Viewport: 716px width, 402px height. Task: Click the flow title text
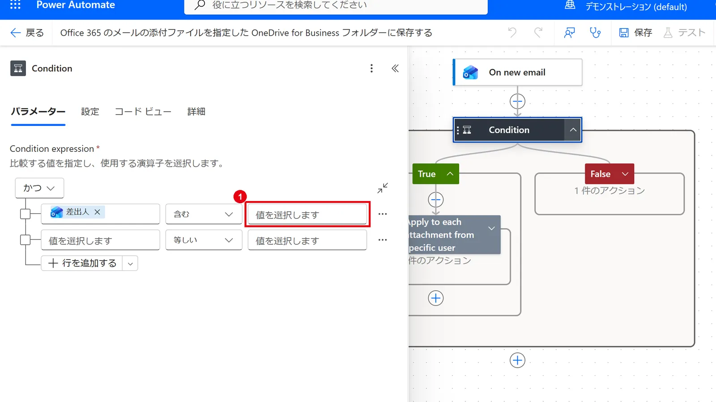[246, 33]
